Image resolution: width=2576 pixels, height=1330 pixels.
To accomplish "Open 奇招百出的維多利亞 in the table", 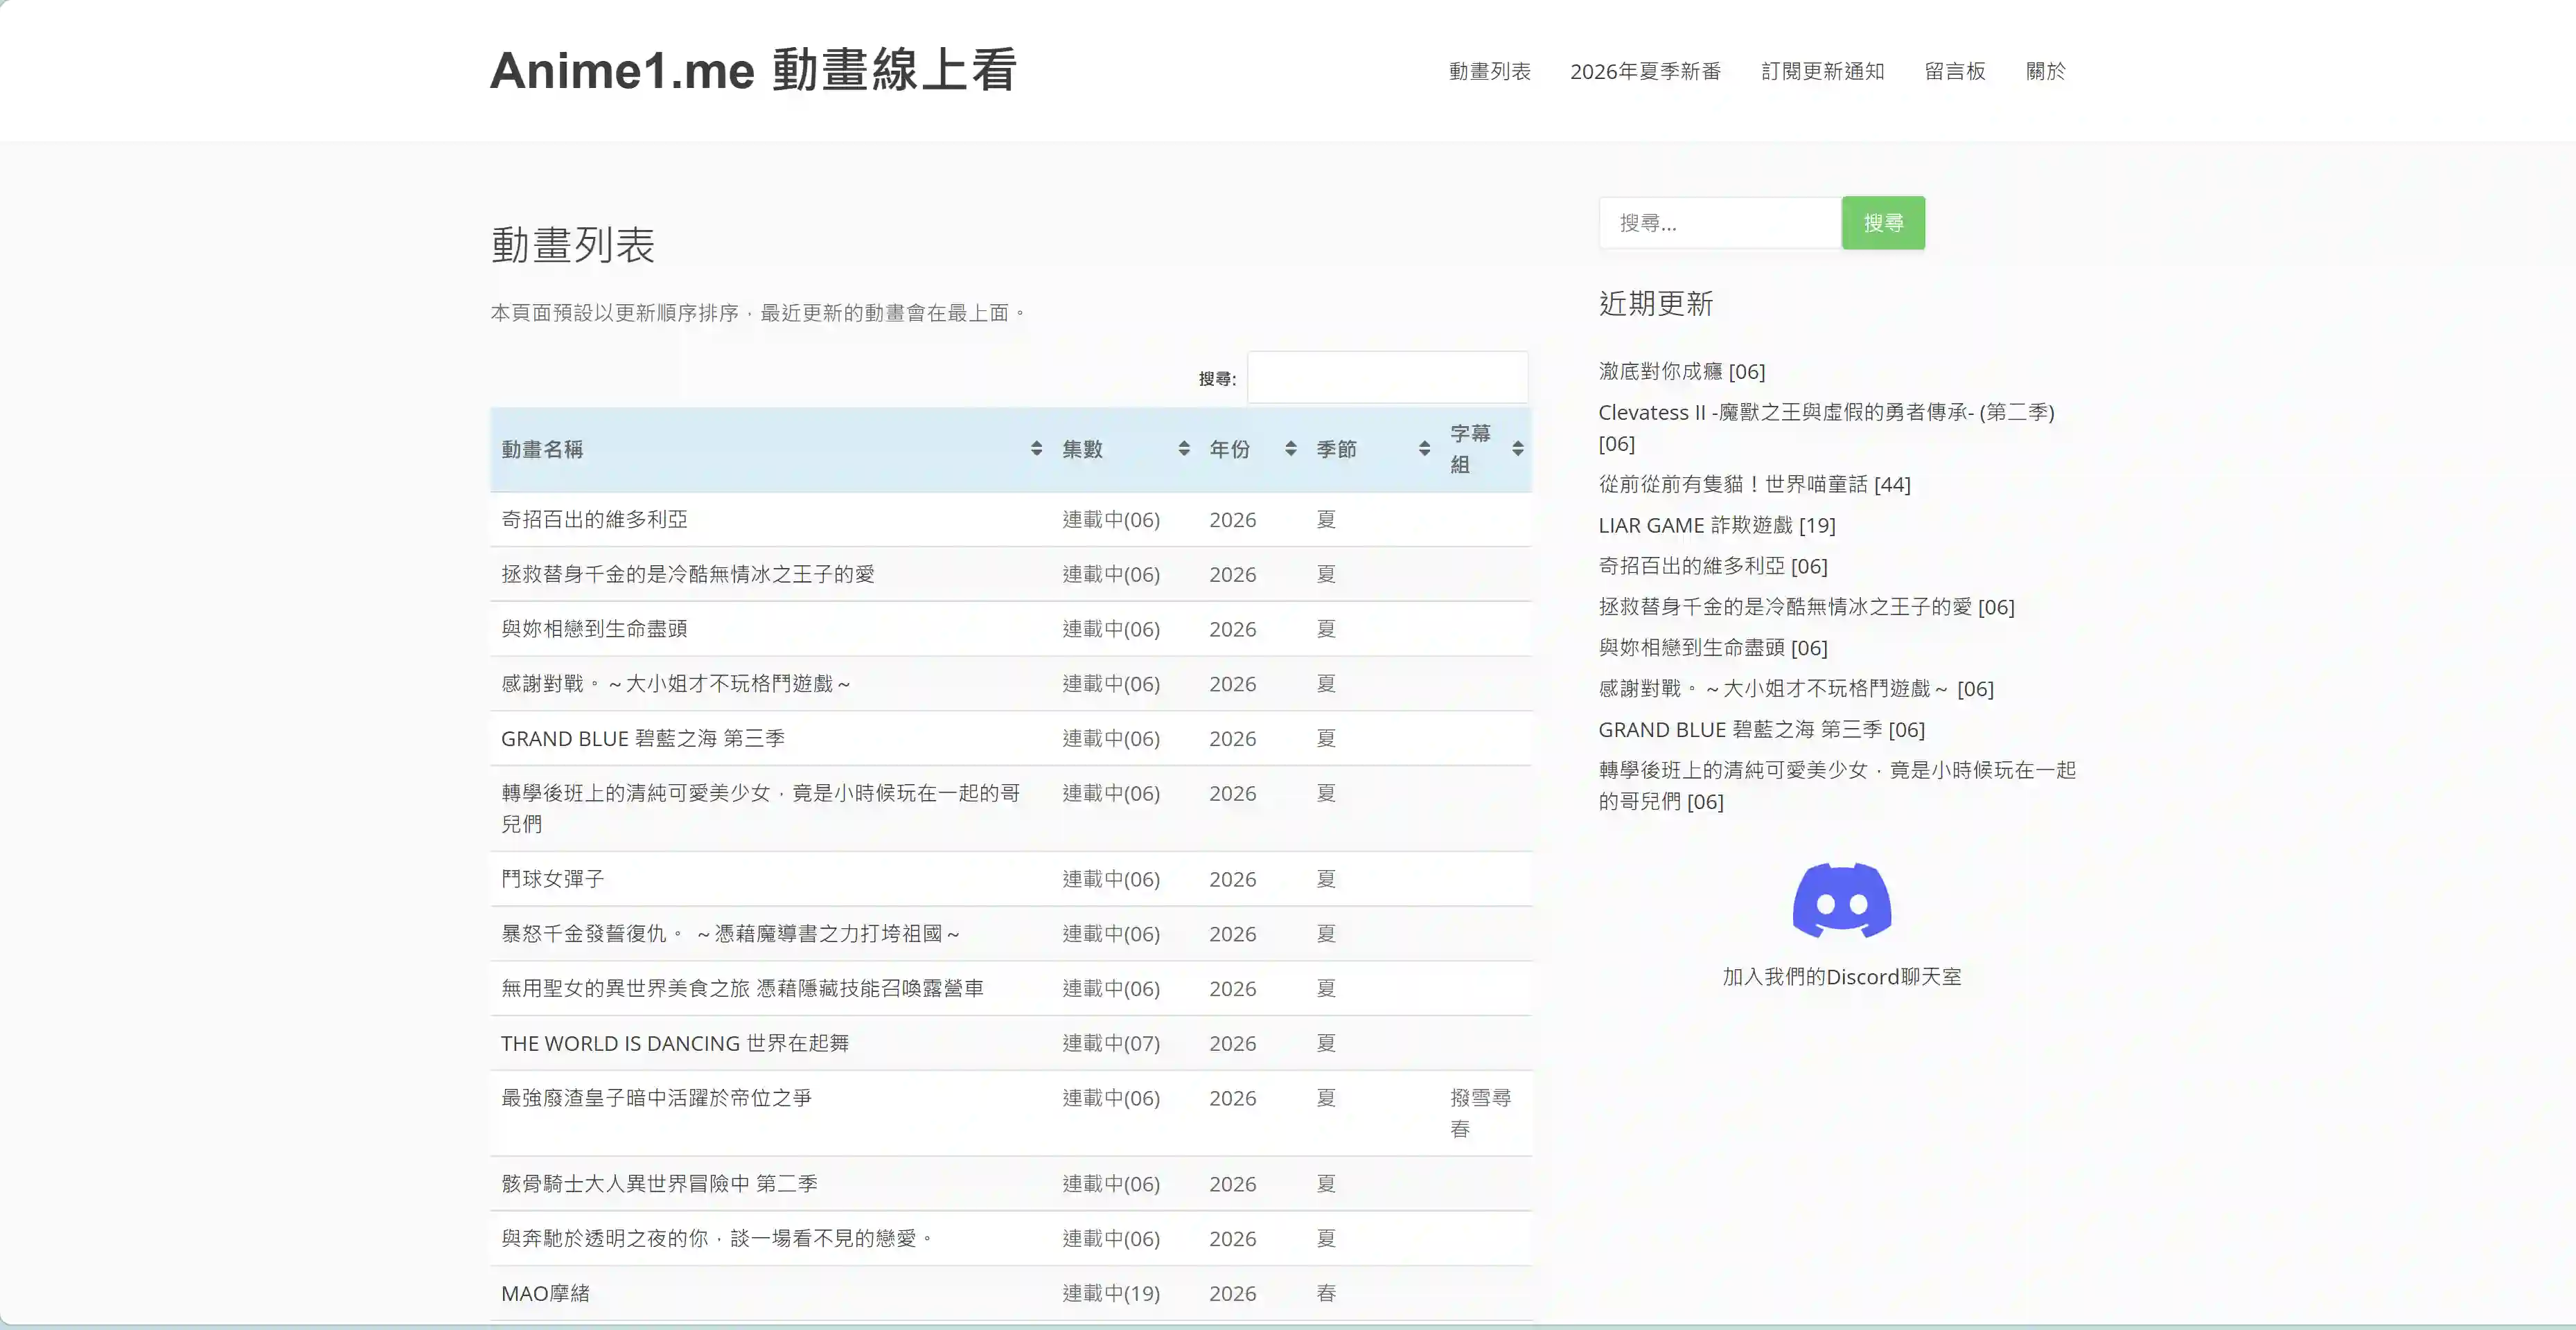I will pos(594,519).
